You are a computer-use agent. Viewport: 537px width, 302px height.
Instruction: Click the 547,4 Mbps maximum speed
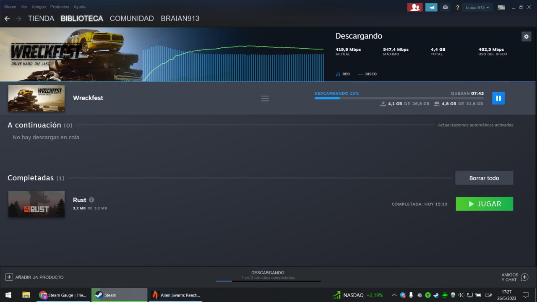(396, 49)
